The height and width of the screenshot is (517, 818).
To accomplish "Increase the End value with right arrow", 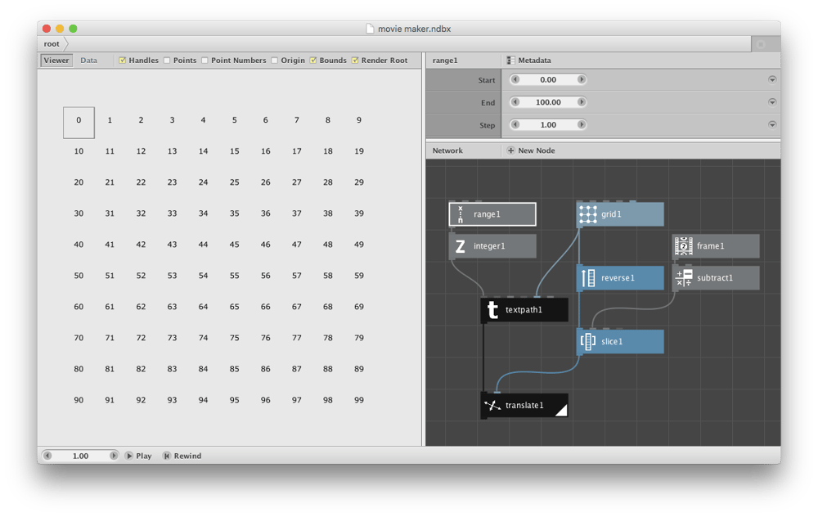I will 581,102.
